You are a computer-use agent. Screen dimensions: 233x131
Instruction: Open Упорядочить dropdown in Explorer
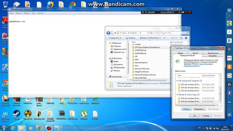point(115,38)
